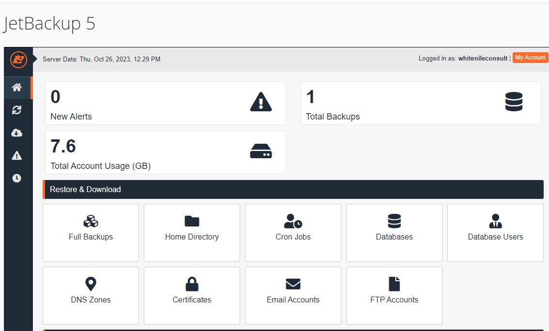Open the FTP Accounts restore tile
549x331 pixels.
tap(394, 296)
